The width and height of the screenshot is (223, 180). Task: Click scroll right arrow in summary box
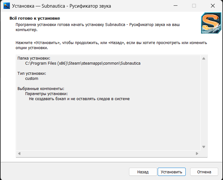pyautogui.click(x=197, y=153)
